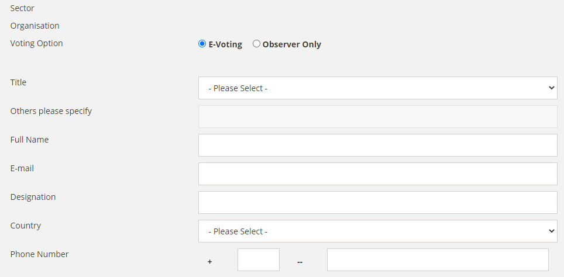564x277 pixels.
Task: Click the Title field label
Action: click(18, 82)
